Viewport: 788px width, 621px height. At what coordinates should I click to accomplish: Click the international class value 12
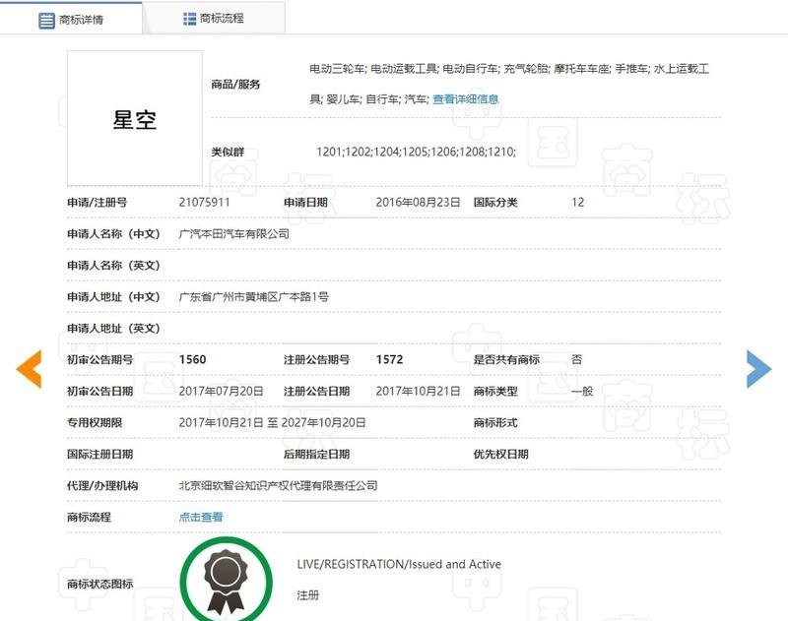(x=577, y=203)
